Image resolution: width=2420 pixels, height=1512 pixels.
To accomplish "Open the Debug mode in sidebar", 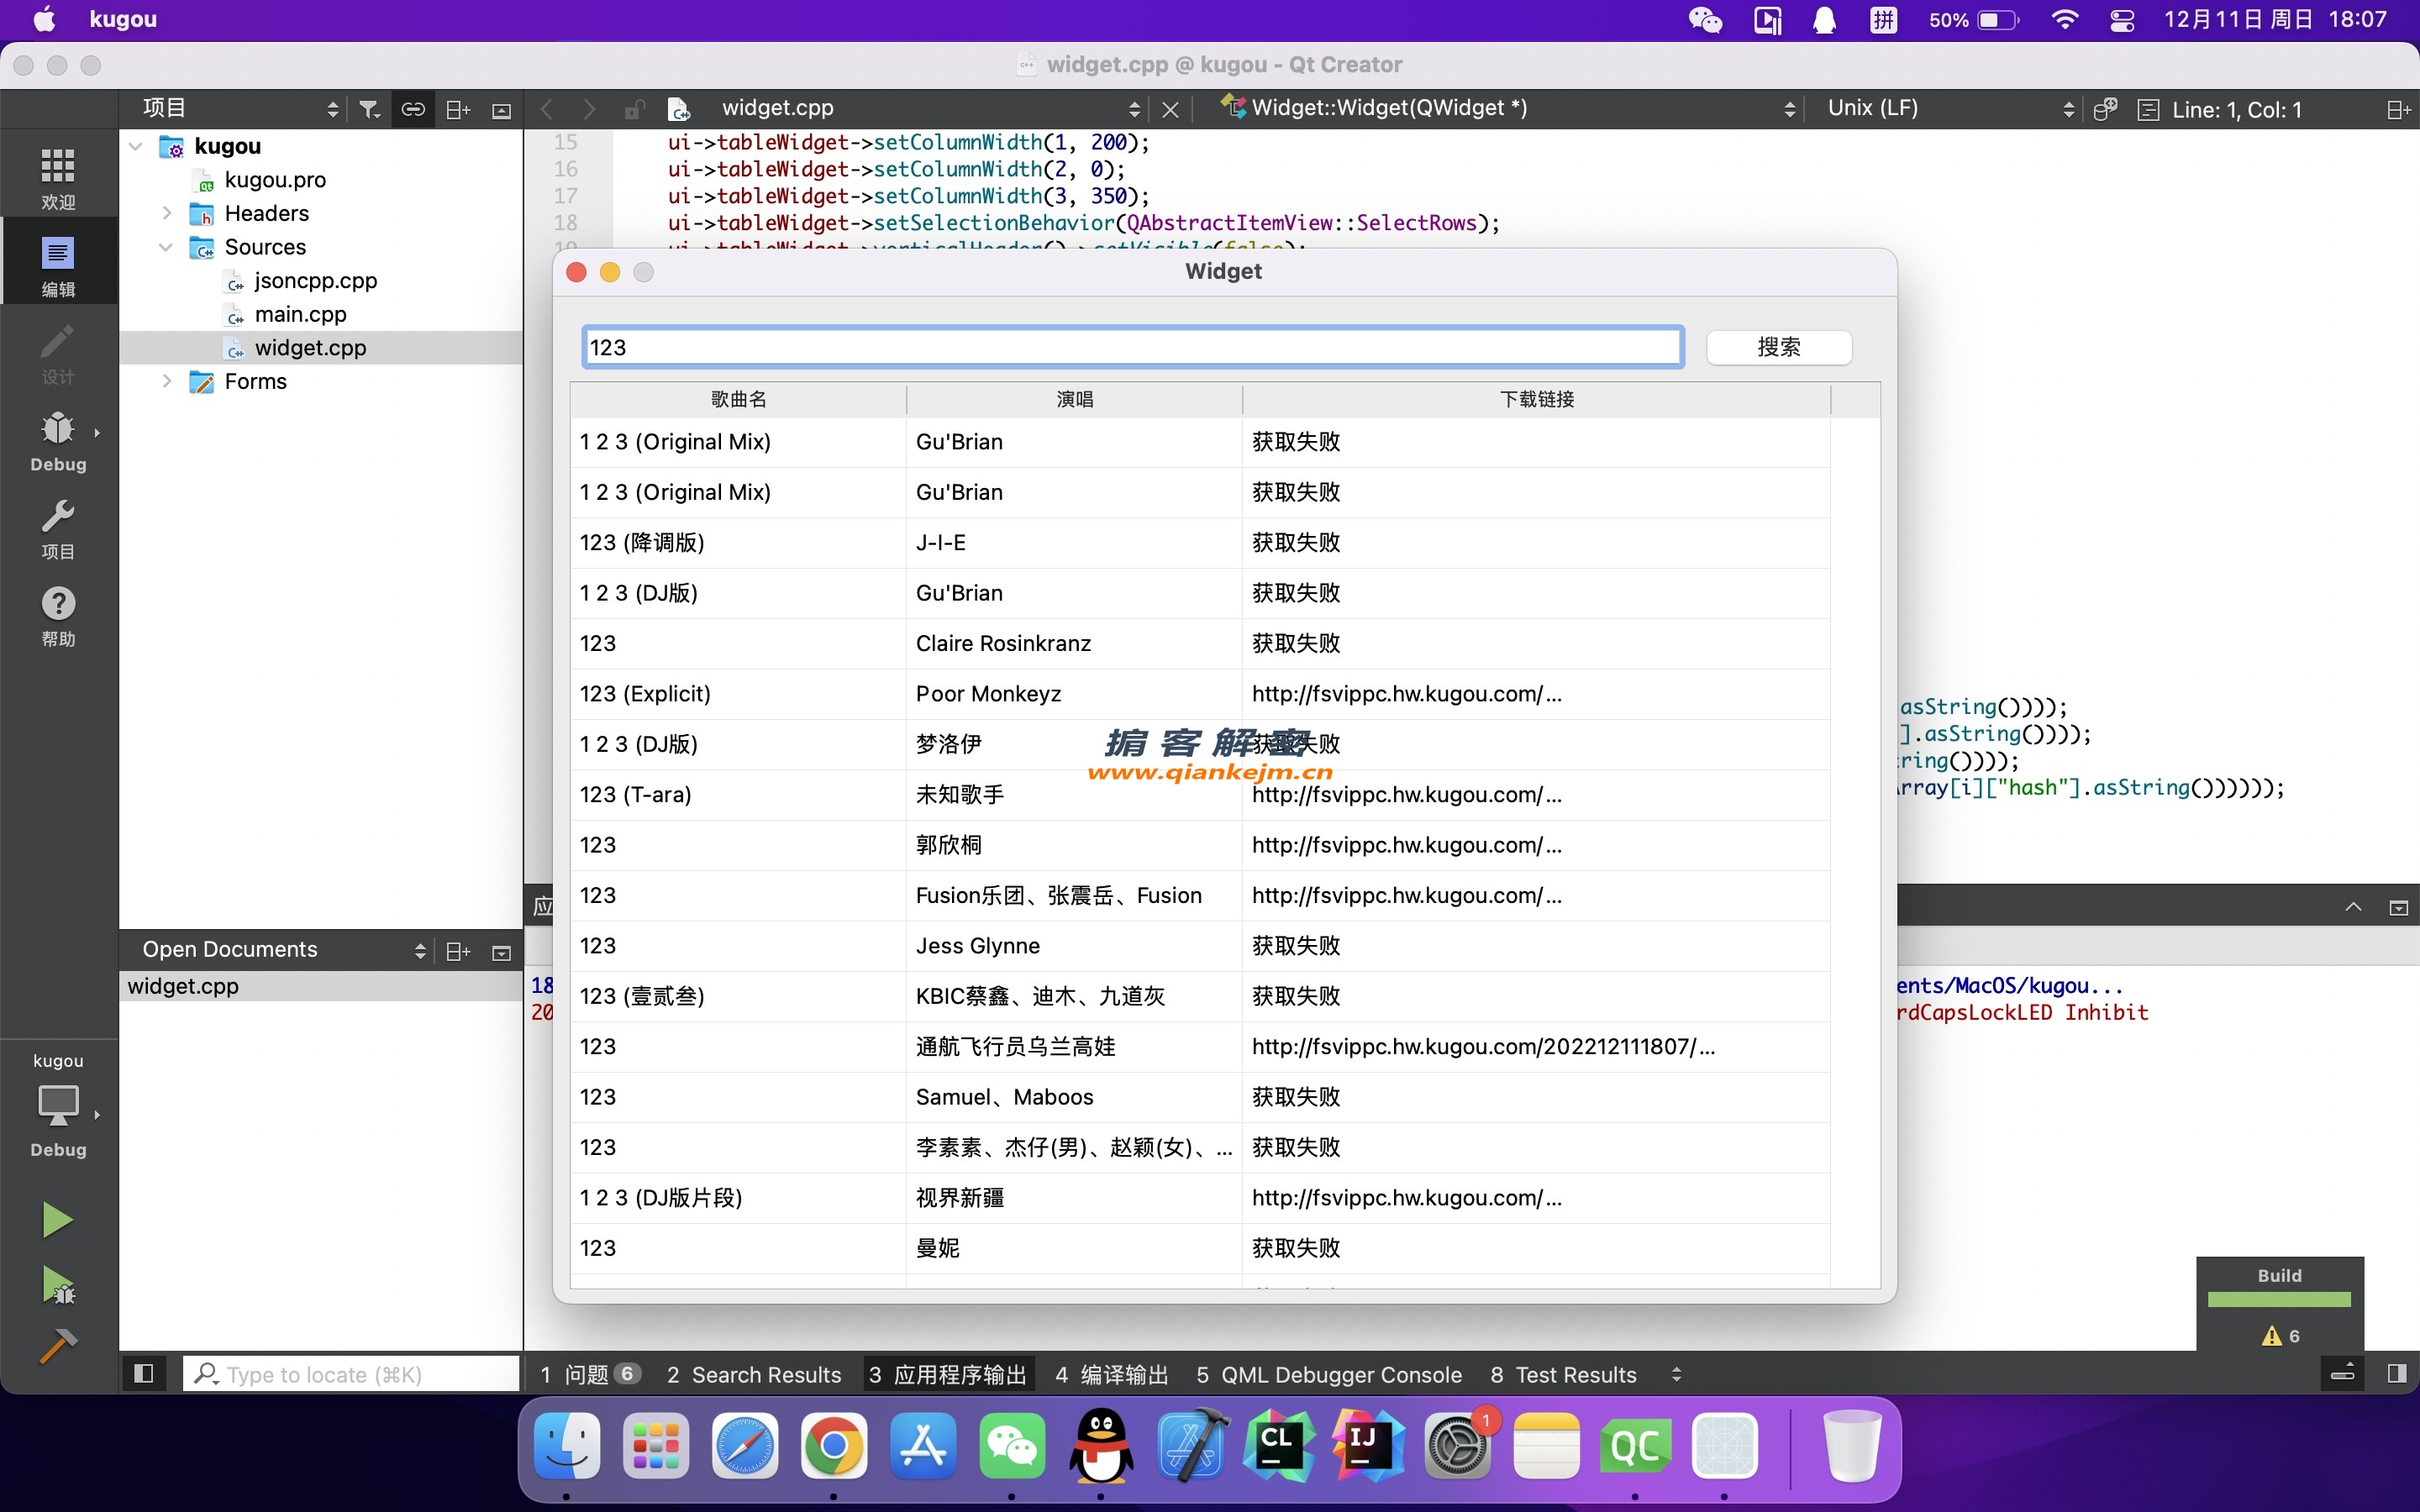I will click(58, 440).
